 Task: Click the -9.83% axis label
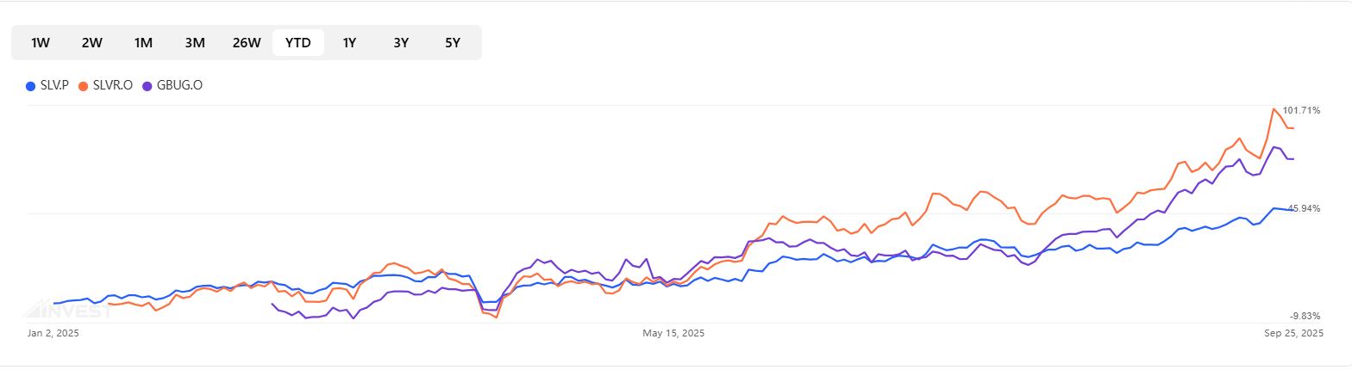click(1305, 316)
